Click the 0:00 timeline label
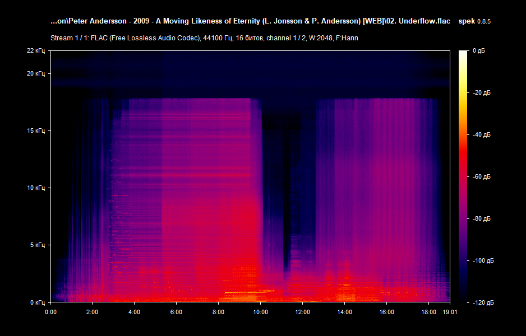Viewport: 526px width, 336px height. 51,313
